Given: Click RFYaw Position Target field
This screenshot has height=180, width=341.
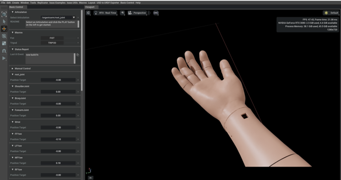Looking at the screenshot, I should point(58,175).
